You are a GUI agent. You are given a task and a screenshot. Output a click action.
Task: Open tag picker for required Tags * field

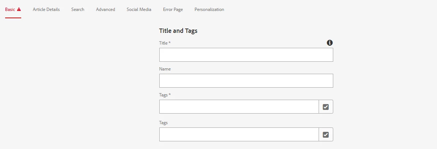(x=326, y=107)
